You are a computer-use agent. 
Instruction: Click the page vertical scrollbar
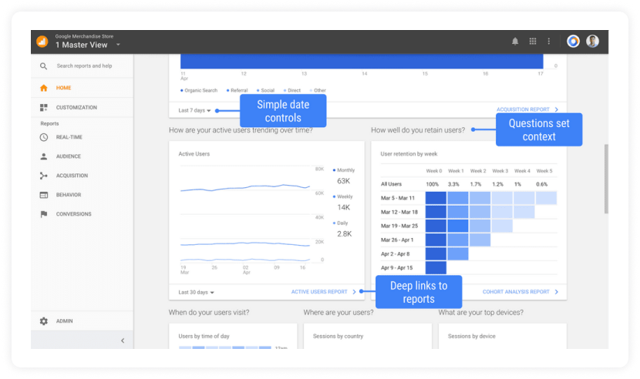click(606, 178)
